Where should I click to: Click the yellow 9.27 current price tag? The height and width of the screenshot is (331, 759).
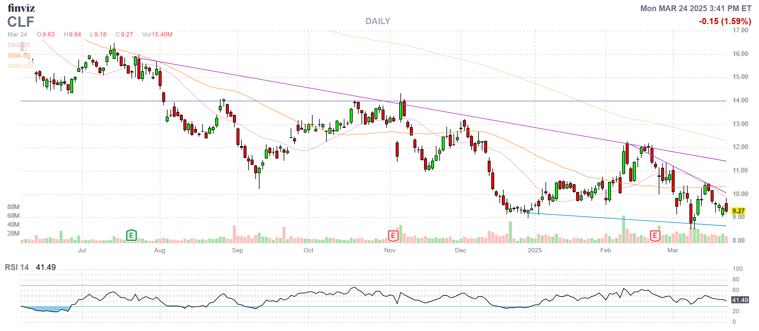tap(738, 211)
